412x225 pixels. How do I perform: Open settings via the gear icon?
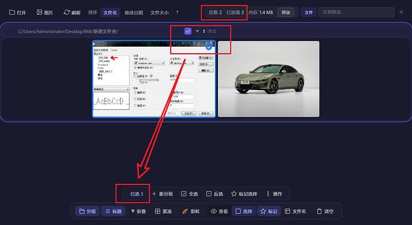pos(401,13)
